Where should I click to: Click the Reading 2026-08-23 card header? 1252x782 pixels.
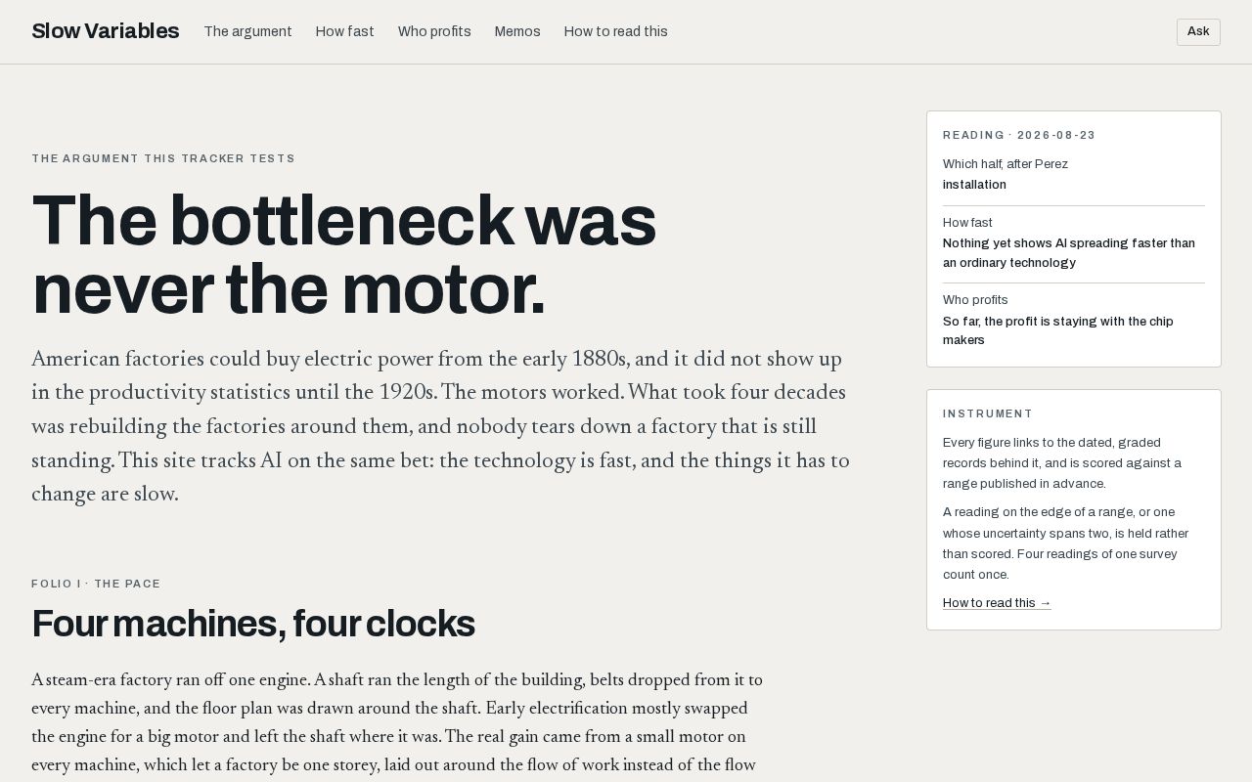(1019, 136)
